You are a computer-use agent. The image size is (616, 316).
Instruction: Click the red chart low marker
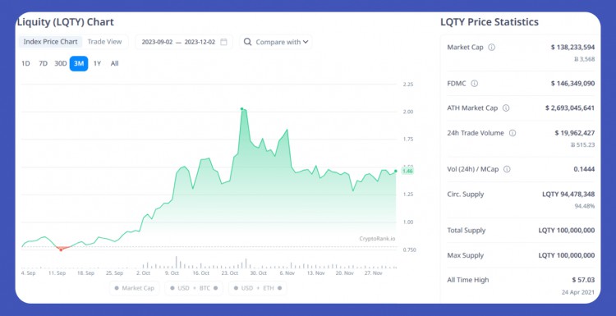click(61, 250)
